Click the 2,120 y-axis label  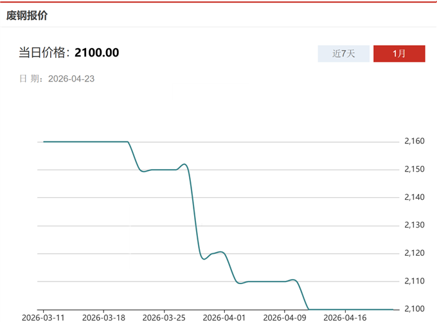click(x=415, y=253)
